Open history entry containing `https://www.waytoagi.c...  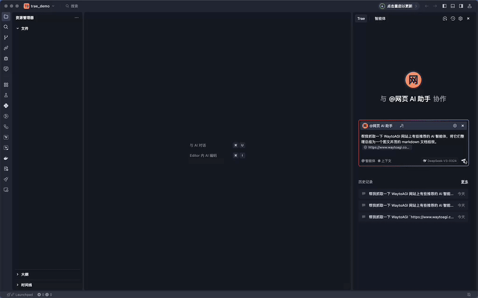pyautogui.click(x=413, y=217)
